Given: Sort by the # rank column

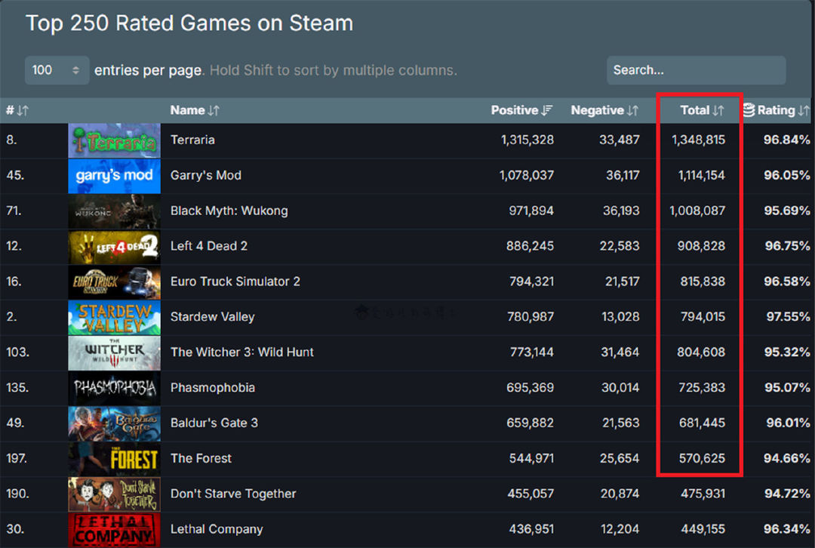Looking at the screenshot, I should (x=17, y=110).
